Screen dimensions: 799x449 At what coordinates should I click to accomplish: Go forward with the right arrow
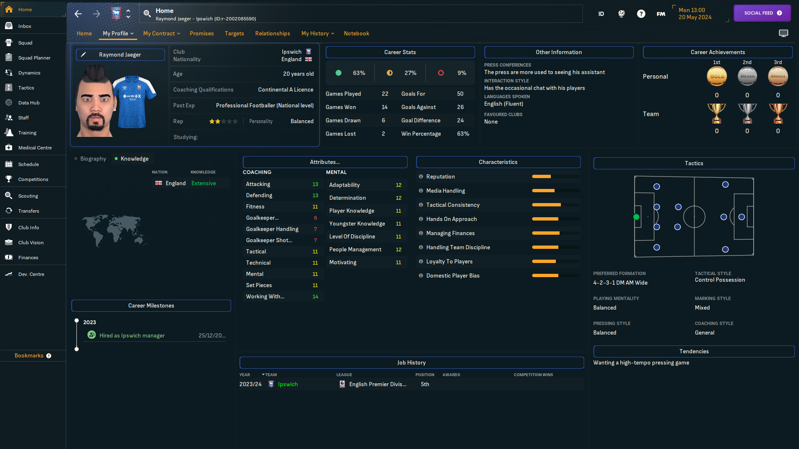(x=97, y=14)
